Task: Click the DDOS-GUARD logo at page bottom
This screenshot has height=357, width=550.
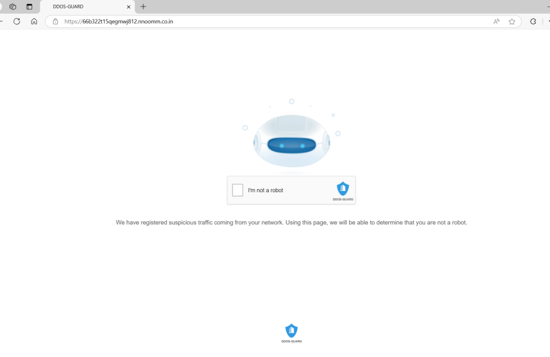Action: pyautogui.click(x=291, y=330)
